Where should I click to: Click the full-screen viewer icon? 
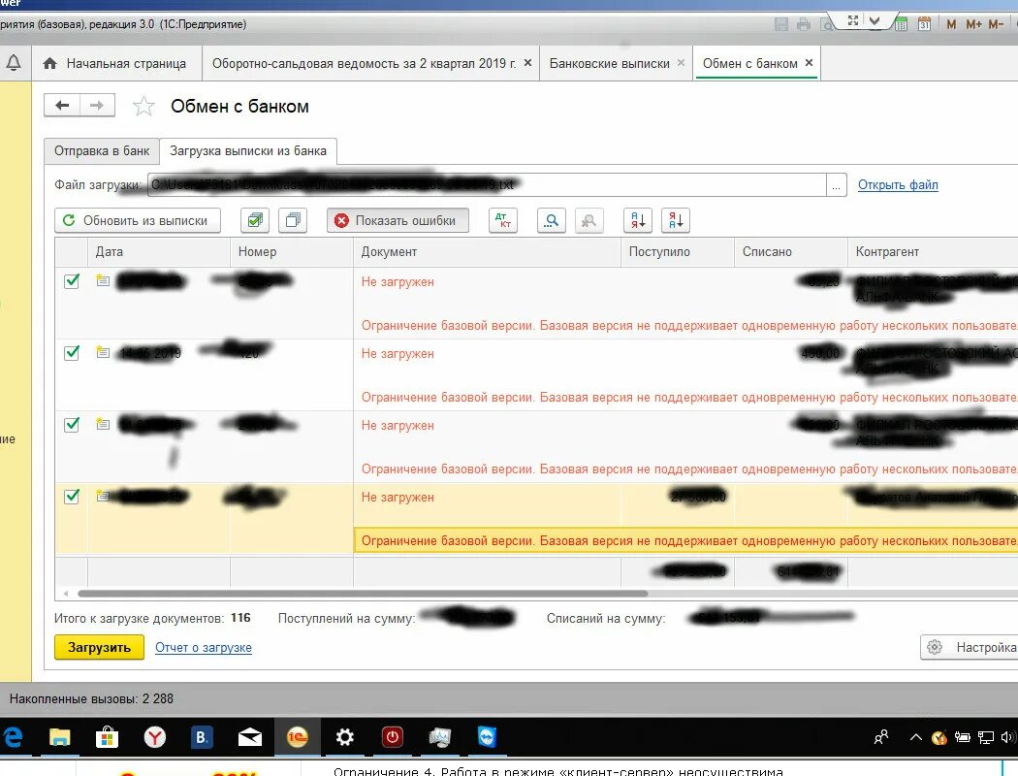[x=853, y=20]
